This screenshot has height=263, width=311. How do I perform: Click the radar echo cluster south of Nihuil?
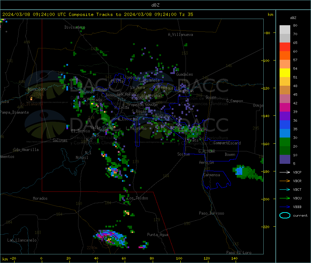coord(114,172)
